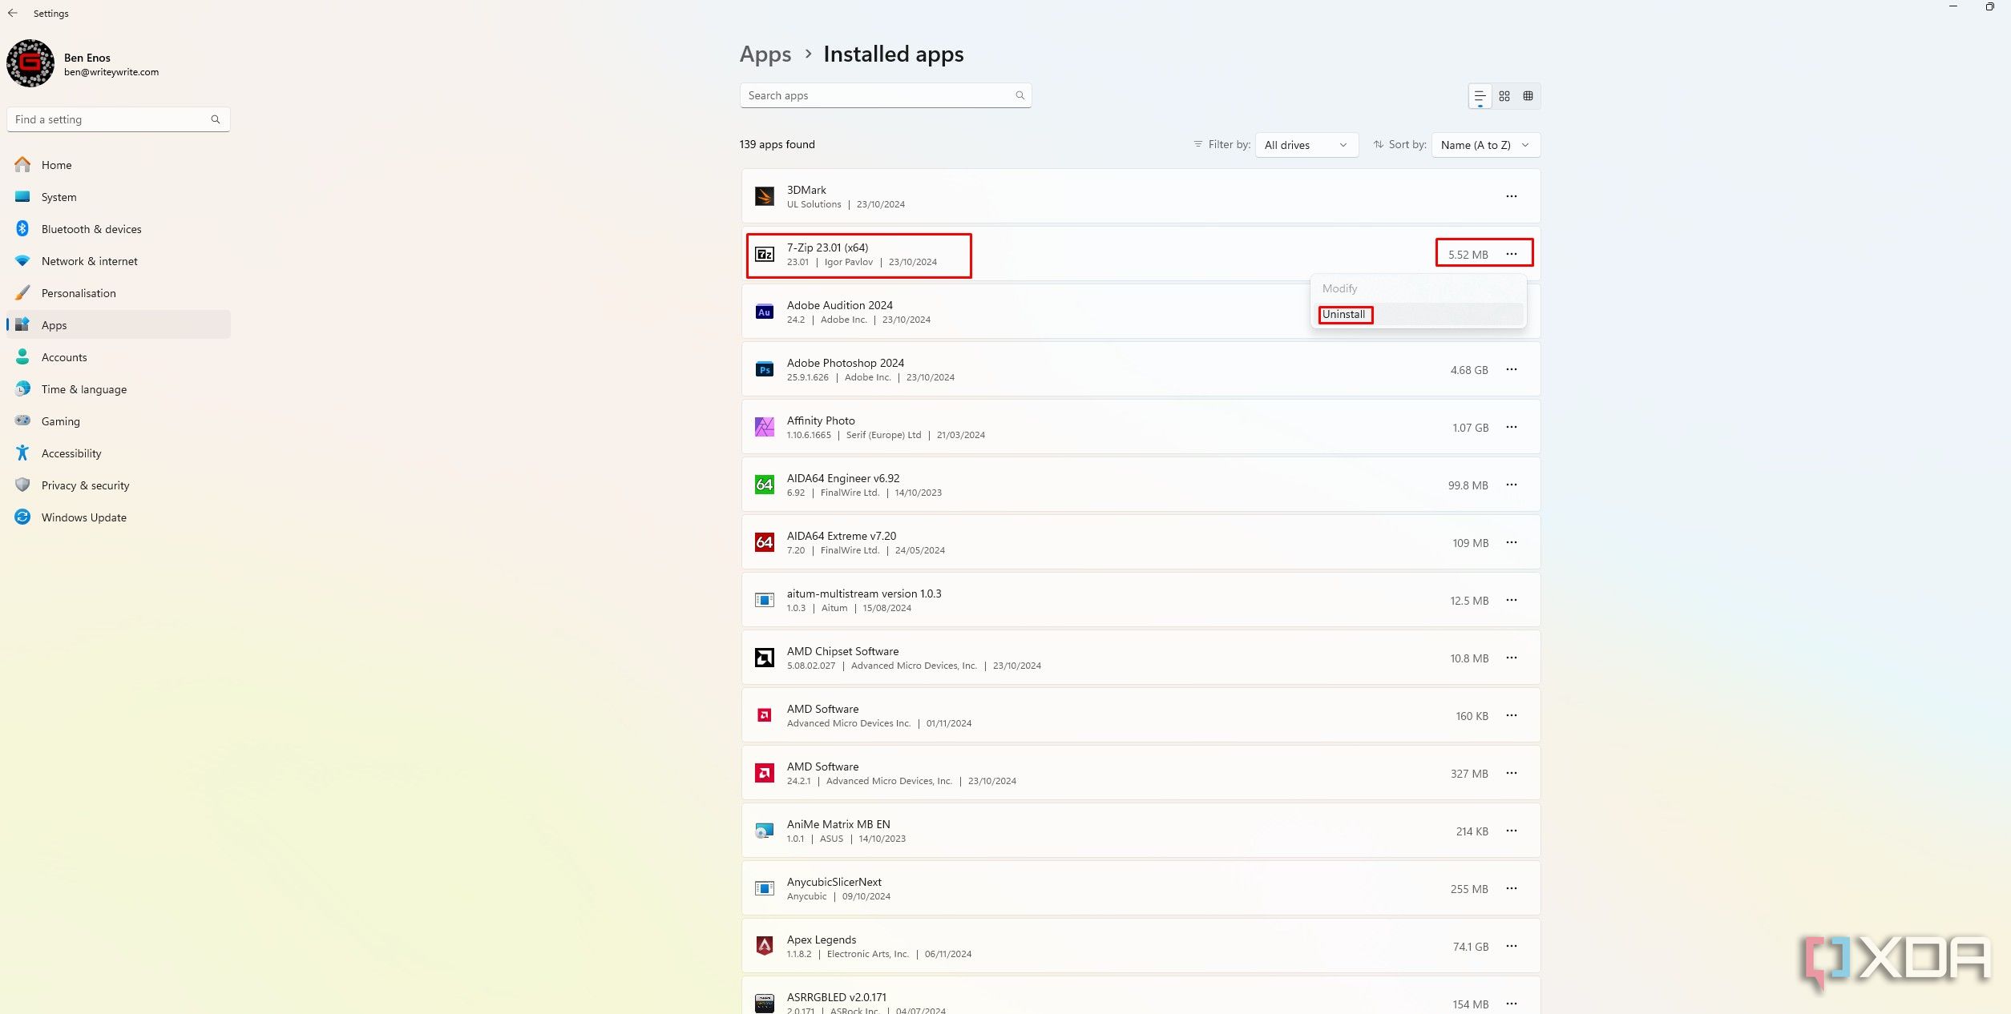Open more options for AMD Software 160 KB
The width and height of the screenshot is (2011, 1014).
[1511, 715]
